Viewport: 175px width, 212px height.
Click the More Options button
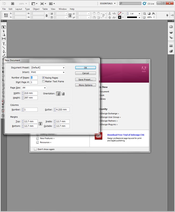[86, 85]
